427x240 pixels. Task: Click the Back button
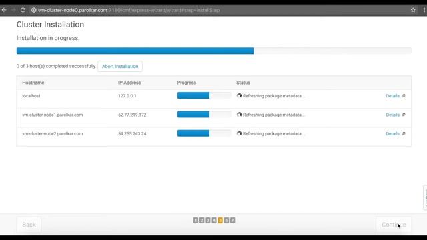(29, 225)
